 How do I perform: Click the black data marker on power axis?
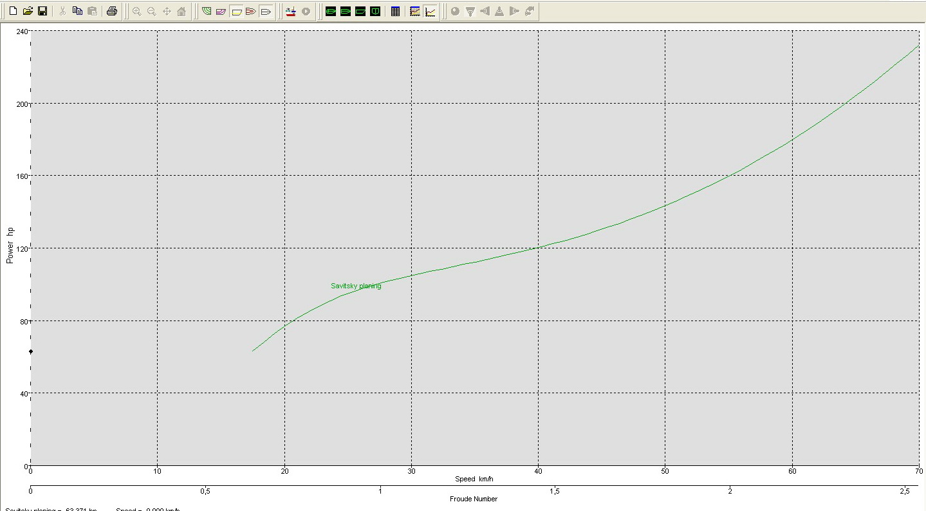click(x=30, y=351)
